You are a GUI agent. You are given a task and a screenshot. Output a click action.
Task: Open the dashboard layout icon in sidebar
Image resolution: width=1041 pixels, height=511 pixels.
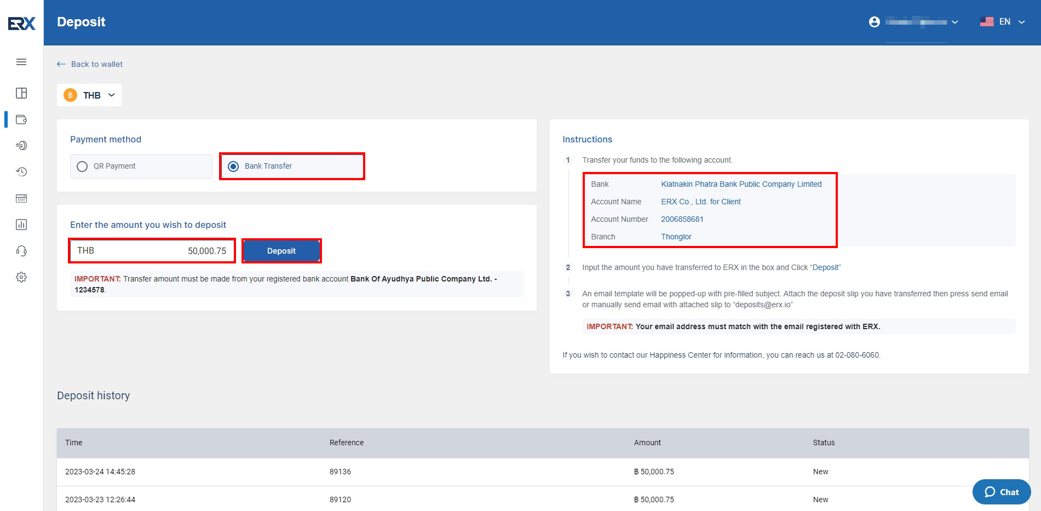[x=21, y=93]
